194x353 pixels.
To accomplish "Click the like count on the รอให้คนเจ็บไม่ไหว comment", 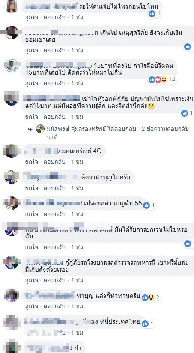I will click(x=158, y=14).
